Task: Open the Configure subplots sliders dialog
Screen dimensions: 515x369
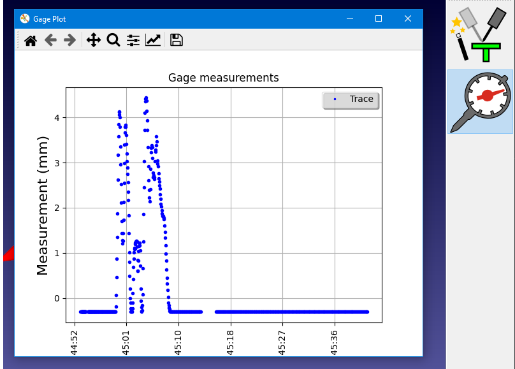Action: pos(133,40)
